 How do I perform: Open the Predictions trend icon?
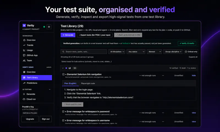coord(24,83)
